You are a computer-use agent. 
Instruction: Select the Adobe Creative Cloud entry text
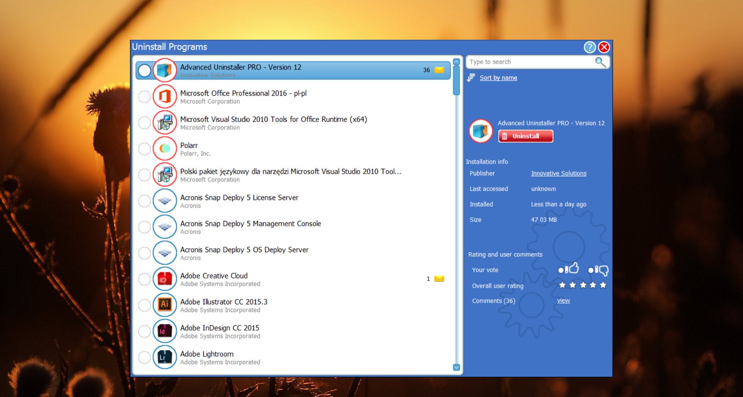pos(214,276)
